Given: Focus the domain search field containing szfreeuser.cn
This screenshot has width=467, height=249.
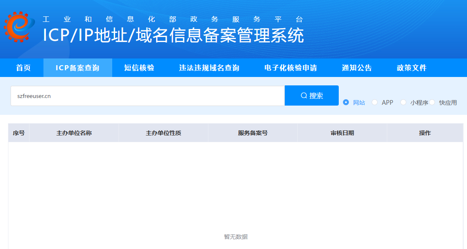Looking at the screenshot, I should tap(148, 96).
